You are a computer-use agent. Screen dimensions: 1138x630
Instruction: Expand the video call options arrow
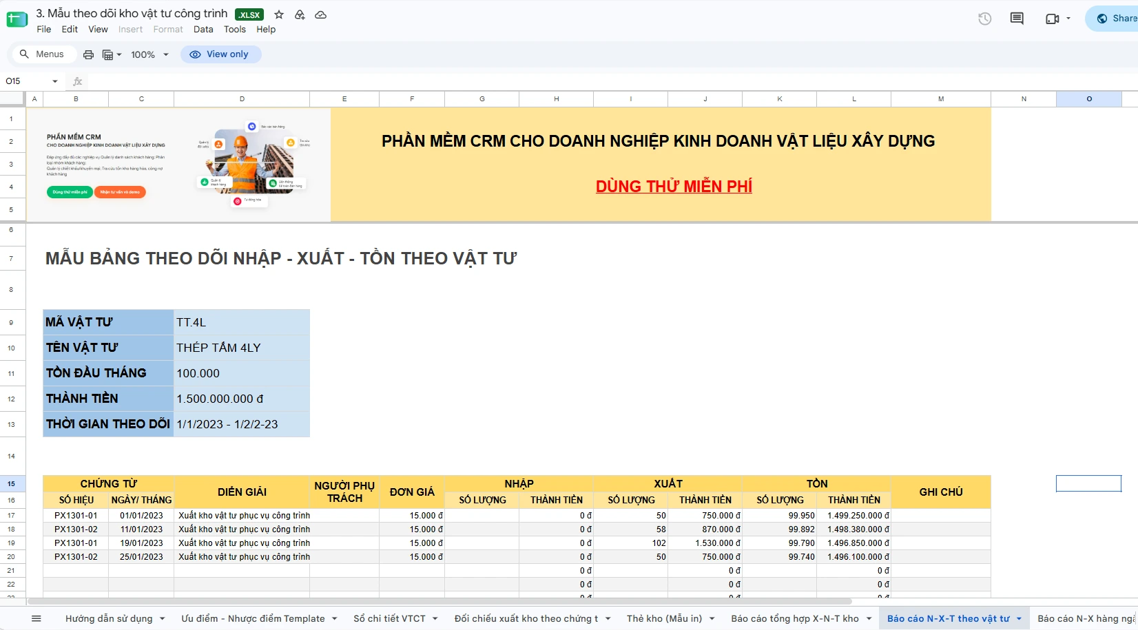1068,19
